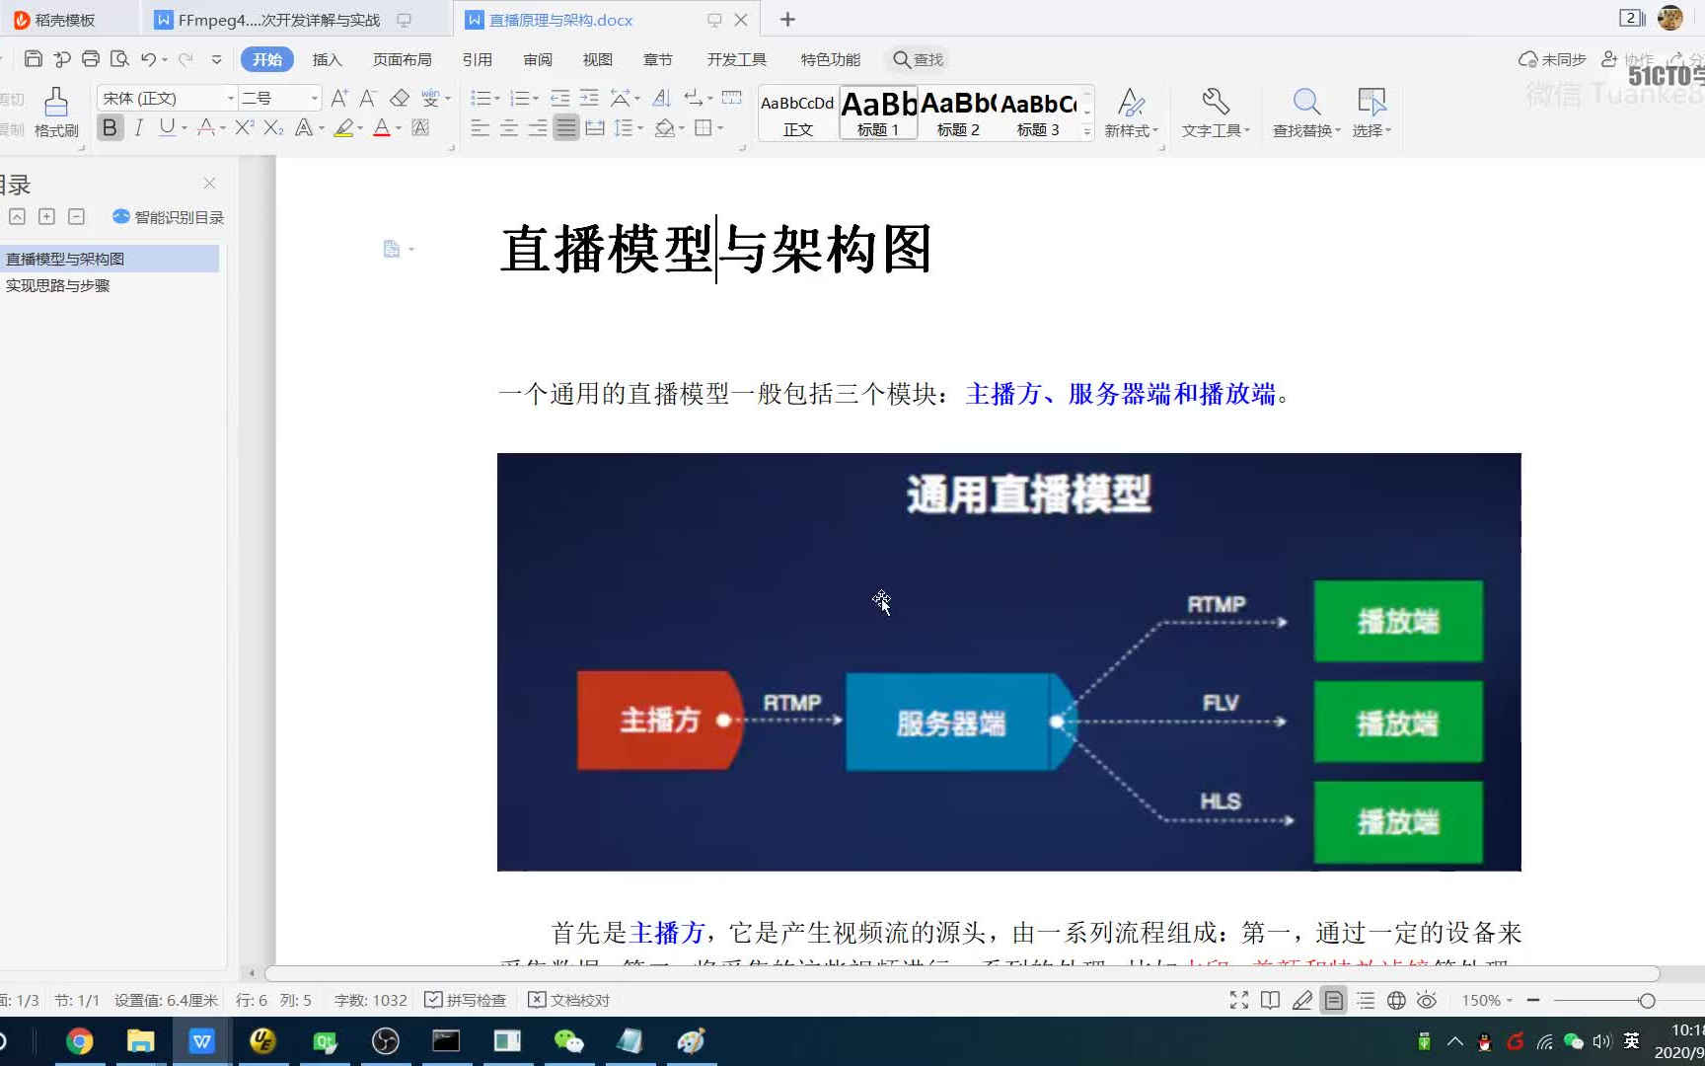Decrease font size icon

click(368, 98)
